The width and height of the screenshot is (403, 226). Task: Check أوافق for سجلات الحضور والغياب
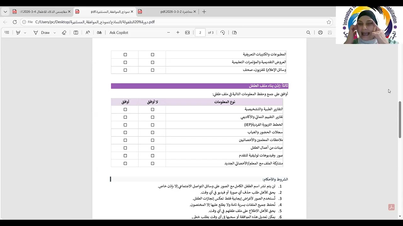pyautogui.click(x=125, y=132)
